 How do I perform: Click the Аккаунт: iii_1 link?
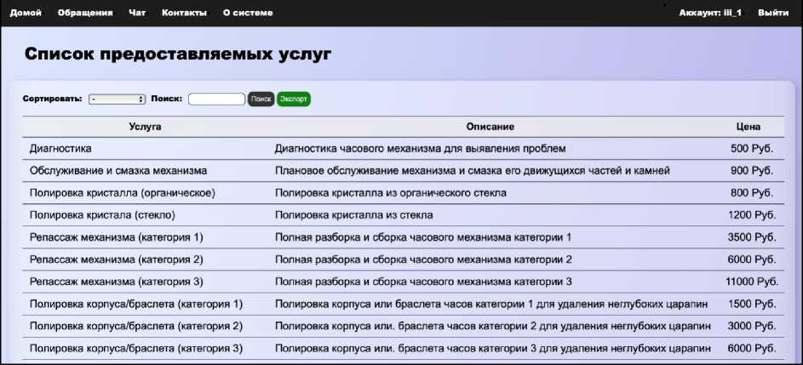pyautogui.click(x=710, y=13)
